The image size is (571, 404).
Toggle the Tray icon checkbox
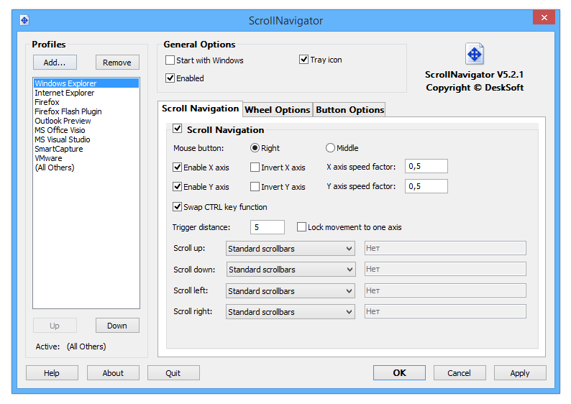304,60
